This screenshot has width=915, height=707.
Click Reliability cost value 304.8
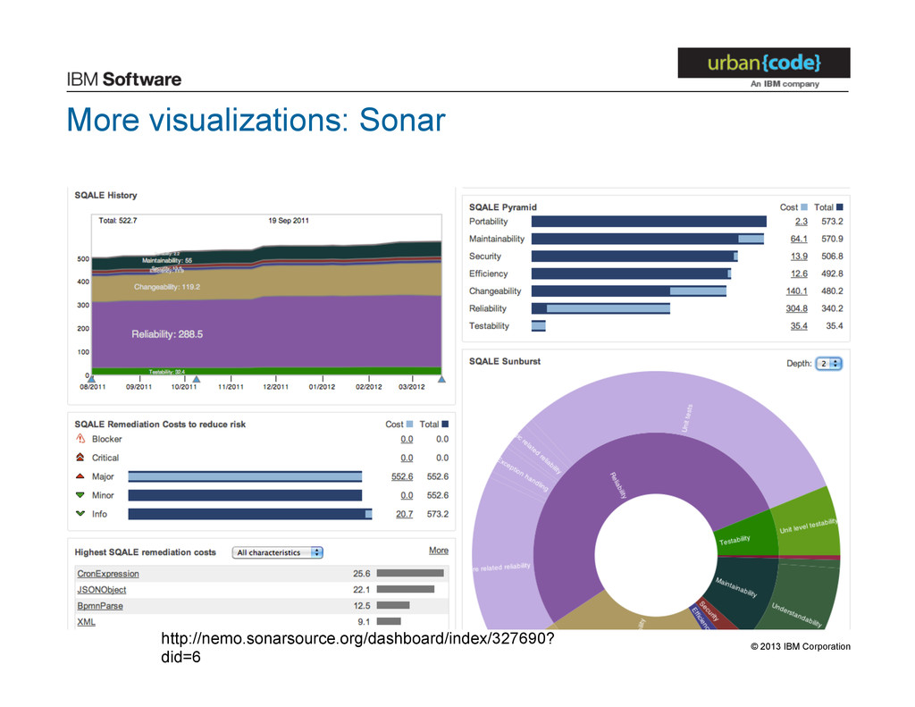point(796,309)
